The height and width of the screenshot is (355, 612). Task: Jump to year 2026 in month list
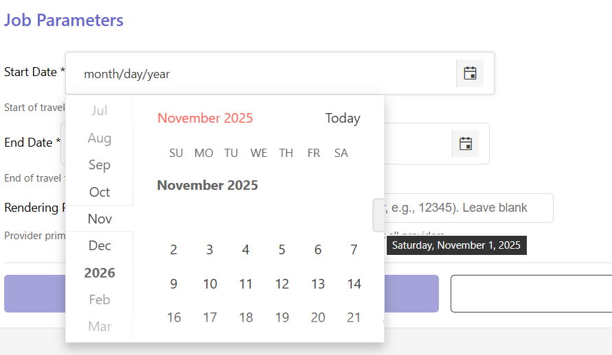tap(100, 273)
